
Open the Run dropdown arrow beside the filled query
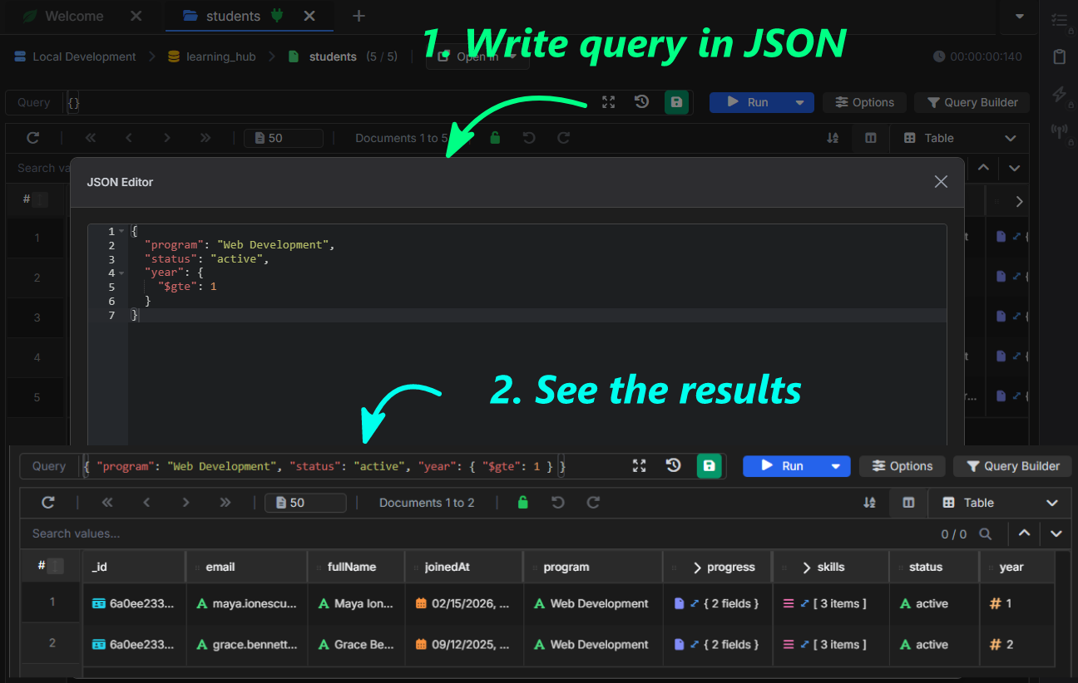coord(836,466)
